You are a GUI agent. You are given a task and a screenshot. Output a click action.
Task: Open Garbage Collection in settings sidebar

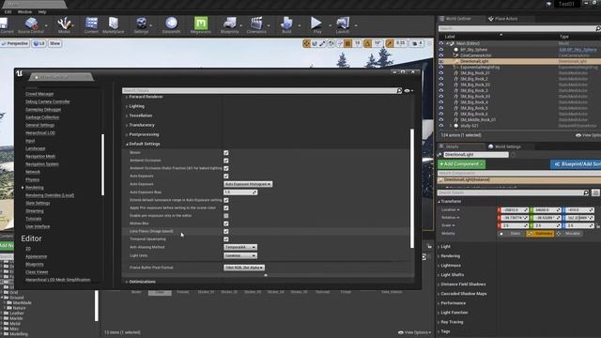point(42,117)
